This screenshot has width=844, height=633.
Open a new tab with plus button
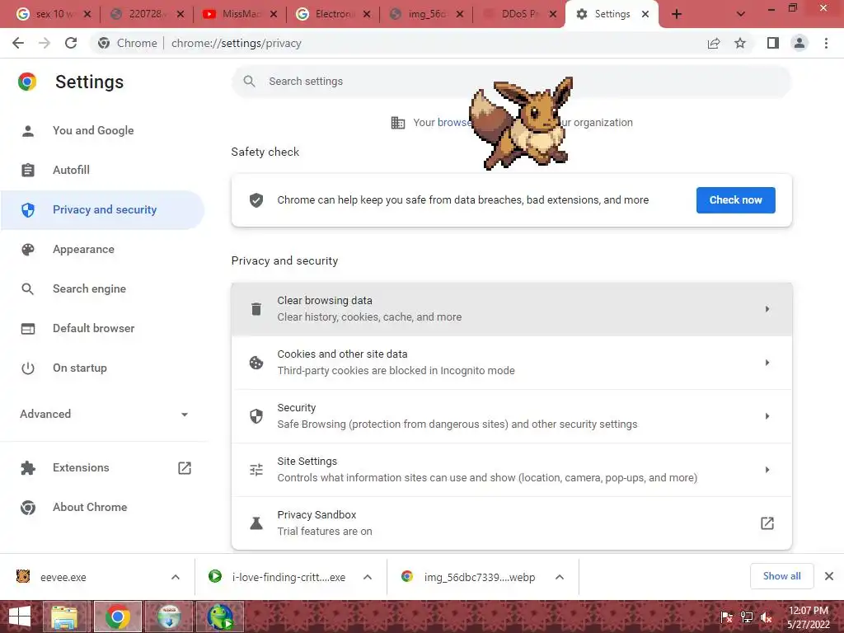coord(677,15)
